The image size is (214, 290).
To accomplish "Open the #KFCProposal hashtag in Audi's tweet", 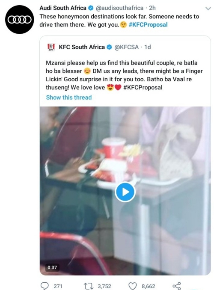I will pos(148,25).
